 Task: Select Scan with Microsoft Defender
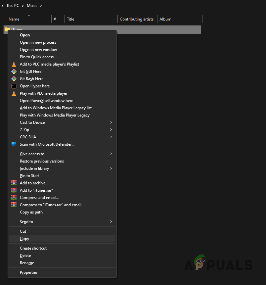[x=62, y=144]
